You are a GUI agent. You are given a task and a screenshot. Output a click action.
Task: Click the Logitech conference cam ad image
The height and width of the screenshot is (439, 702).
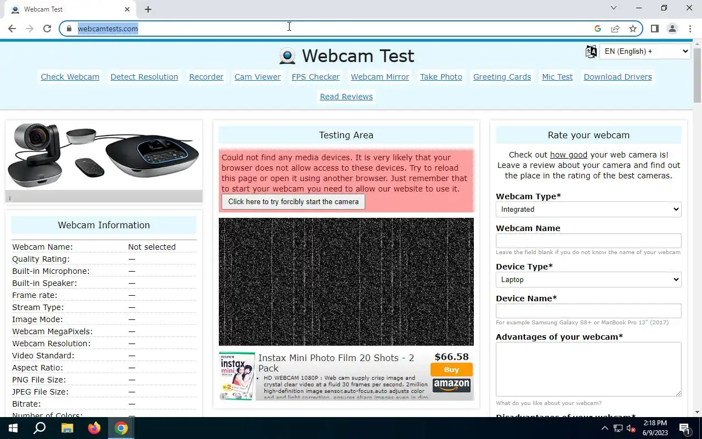tap(104, 155)
